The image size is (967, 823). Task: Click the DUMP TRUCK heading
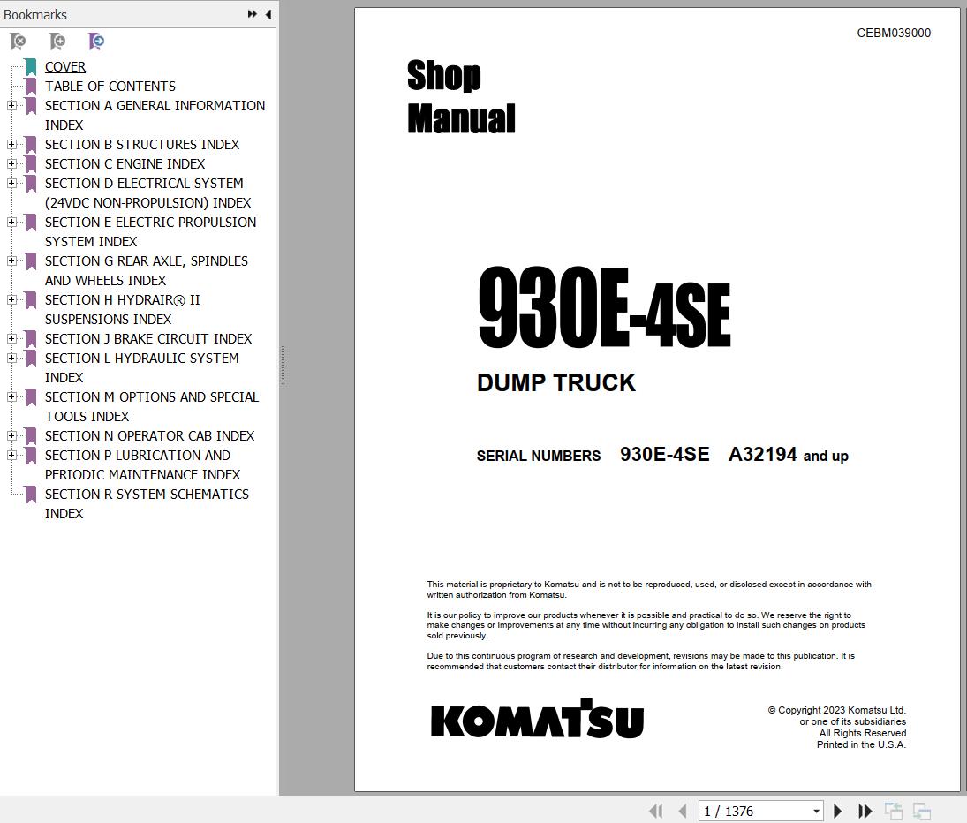[555, 383]
